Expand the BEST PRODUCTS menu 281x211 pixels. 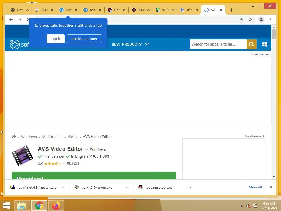(x=130, y=44)
